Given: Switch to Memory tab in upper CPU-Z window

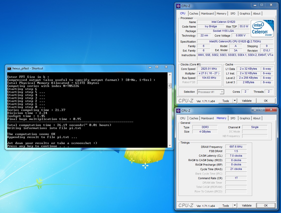Looking at the screenshot, I should click(x=221, y=14).
